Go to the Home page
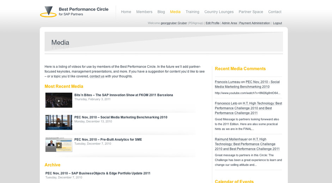 126,12
